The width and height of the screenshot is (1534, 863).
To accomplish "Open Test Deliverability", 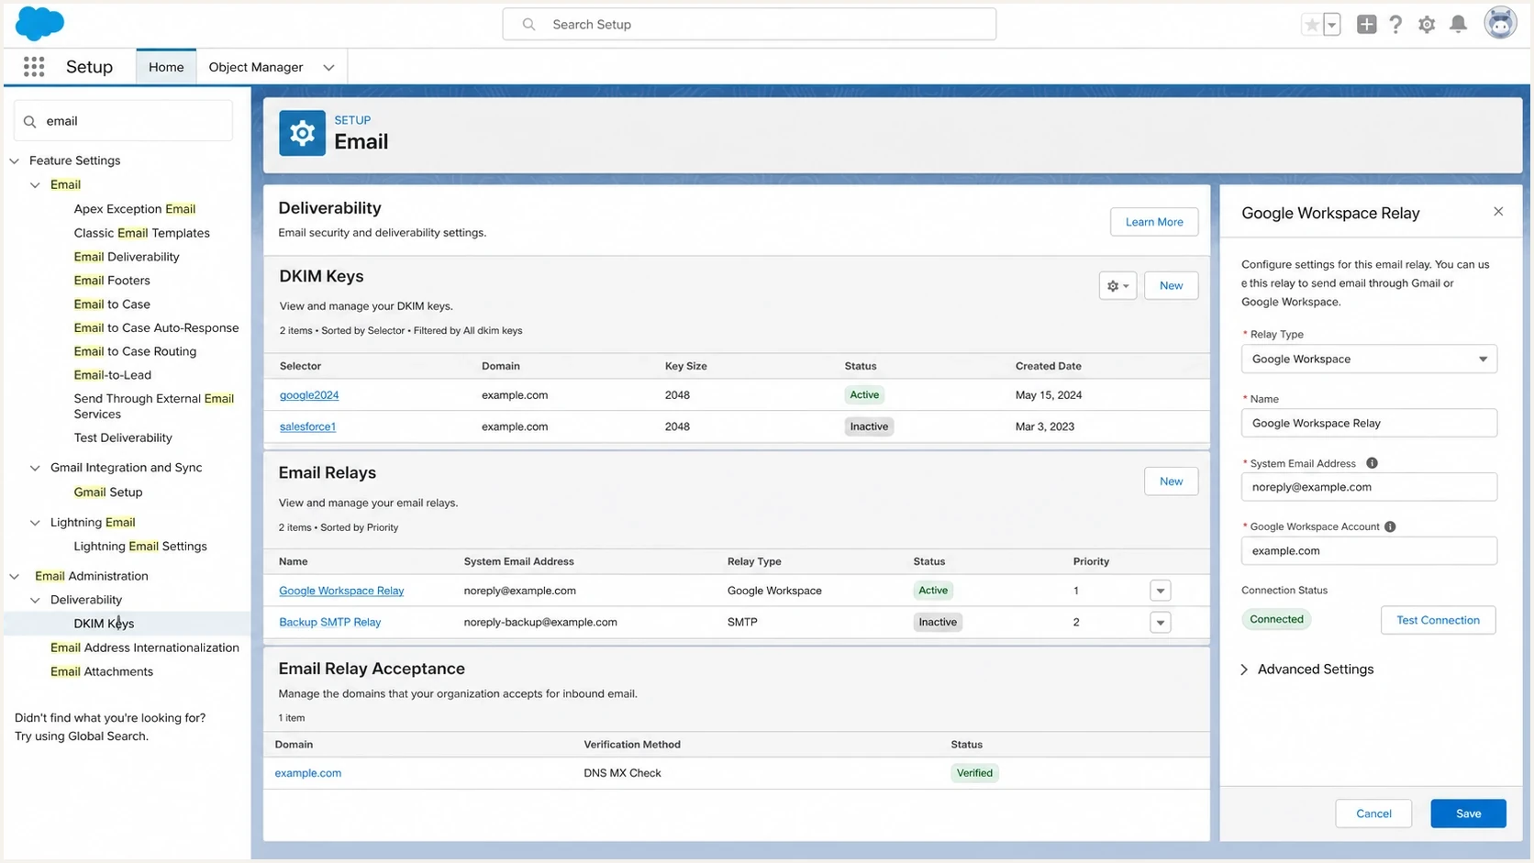I will pos(123,437).
